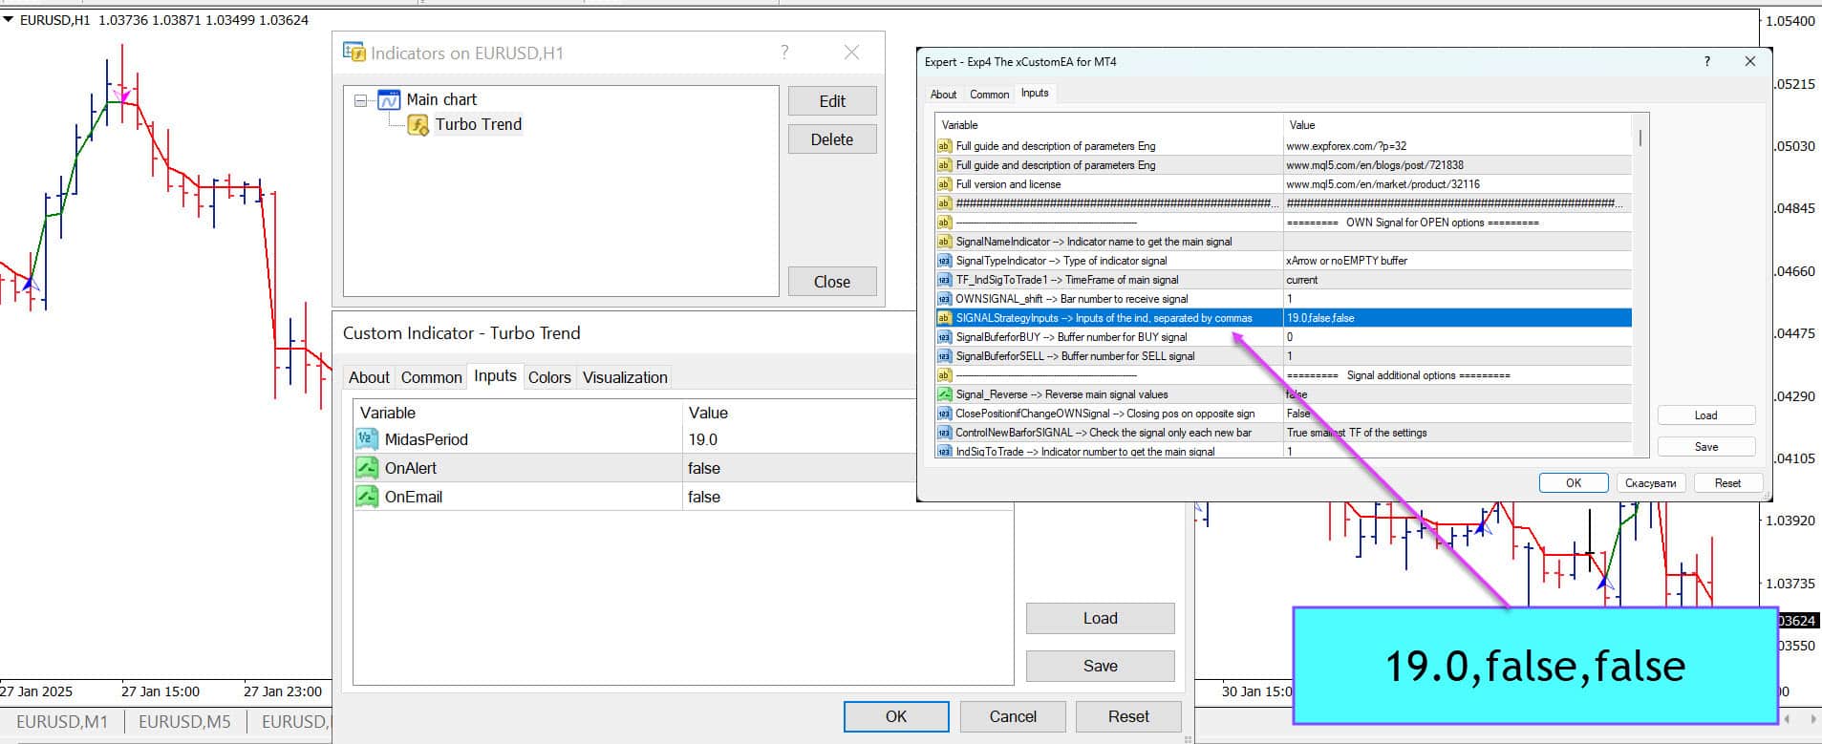Click the Expert inputs list scrollbar

[x=1640, y=287]
